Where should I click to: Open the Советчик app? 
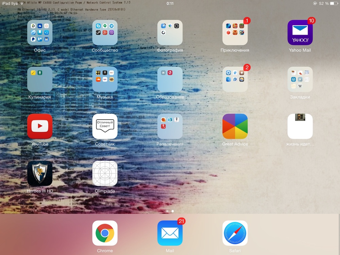(x=105, y=126)
